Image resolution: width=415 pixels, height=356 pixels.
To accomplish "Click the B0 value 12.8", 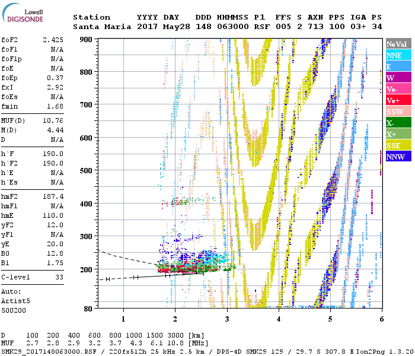I will [55, 254].
